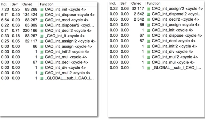Screen dimensions: 205x119
Task: Click green icon next to CAO_int_mul'2 in left panel
Action: pyautogui.click(x=42, y=73)
